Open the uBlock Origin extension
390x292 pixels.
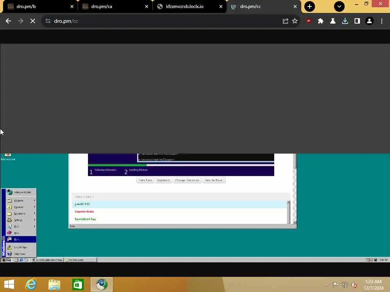point(308,21)
